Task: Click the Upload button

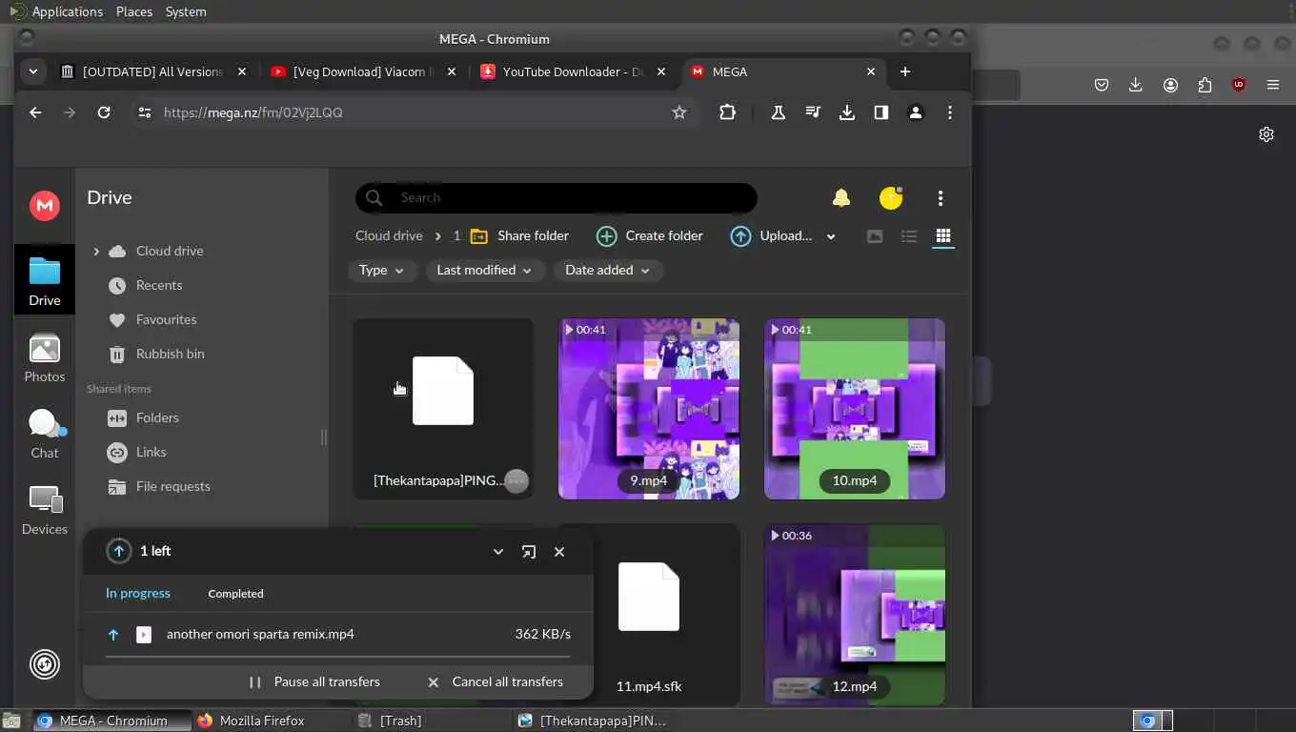Action: pos(772,236)
